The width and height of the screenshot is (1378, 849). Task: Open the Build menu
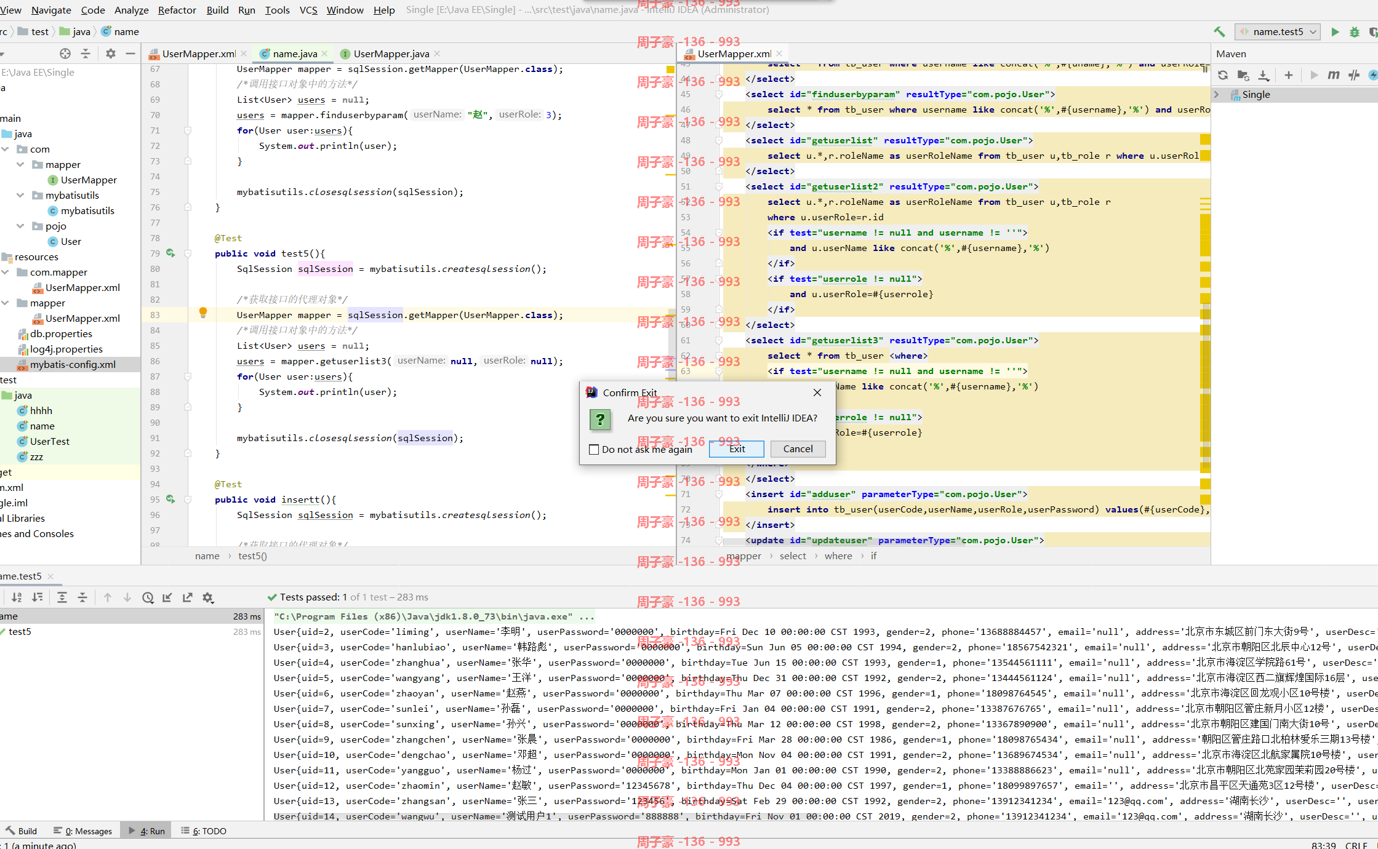pyautogui.click(x=217, y=10)
